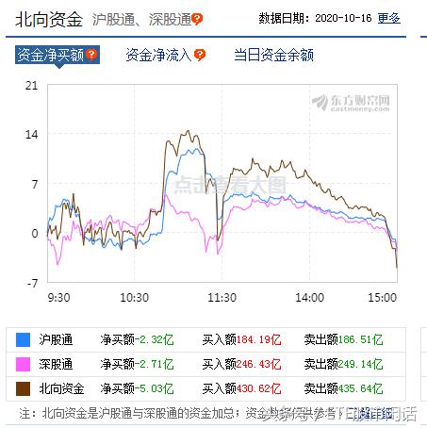The image size is (427, 428).
Task: Click the 14:00 time axis label
Action: (309, 297)
